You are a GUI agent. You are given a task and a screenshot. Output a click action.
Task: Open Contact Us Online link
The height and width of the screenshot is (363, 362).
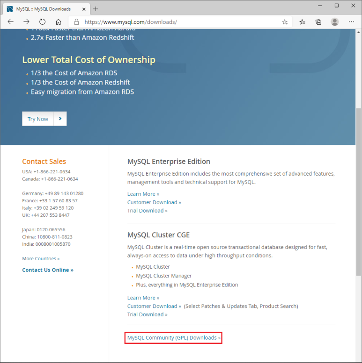tap(48, 270)
